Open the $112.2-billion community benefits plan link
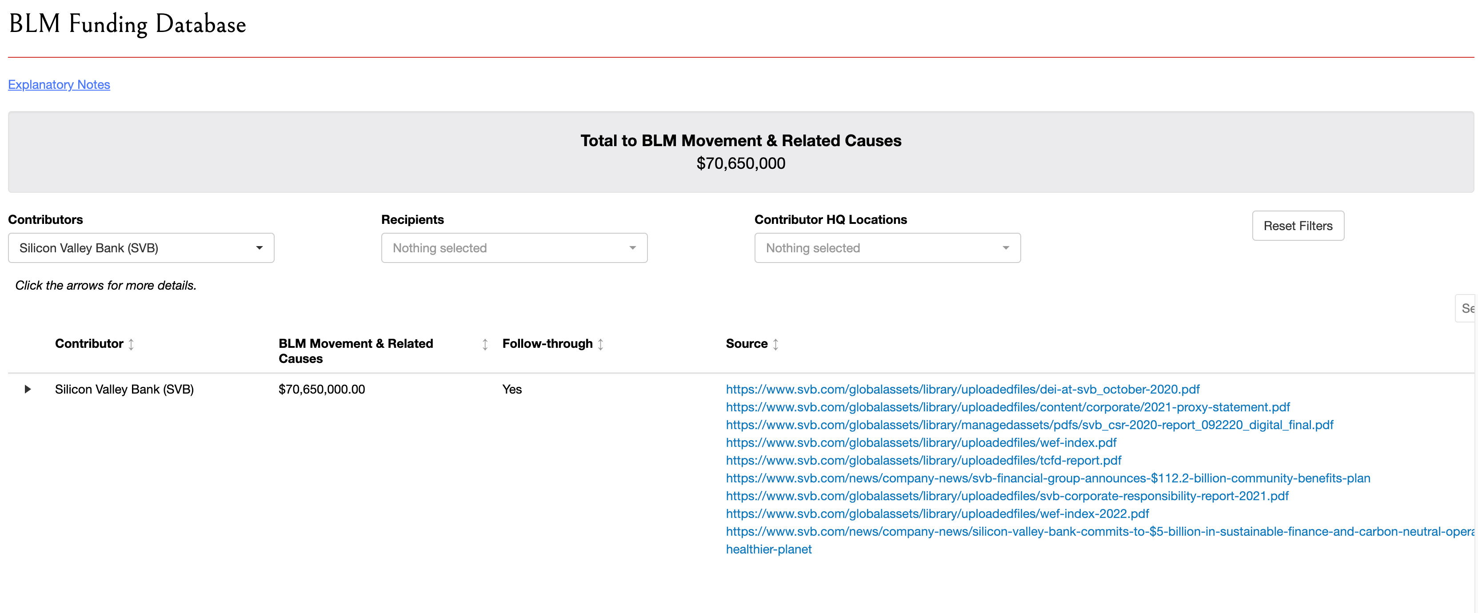The height and width of the screenshot is (613, 1478). tap(1048, 478)
